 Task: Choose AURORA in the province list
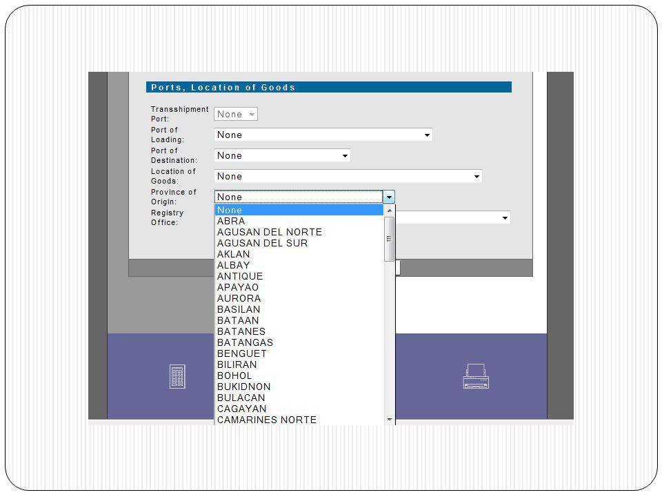[299, 298]
